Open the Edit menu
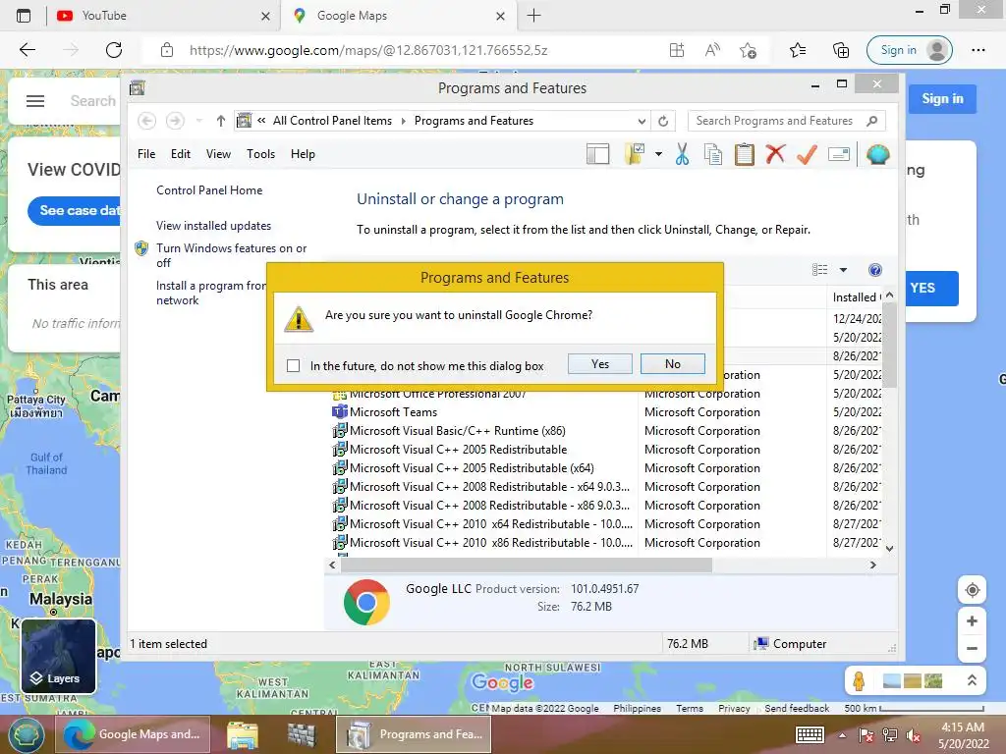The image size is (1006, 754). 181,154
